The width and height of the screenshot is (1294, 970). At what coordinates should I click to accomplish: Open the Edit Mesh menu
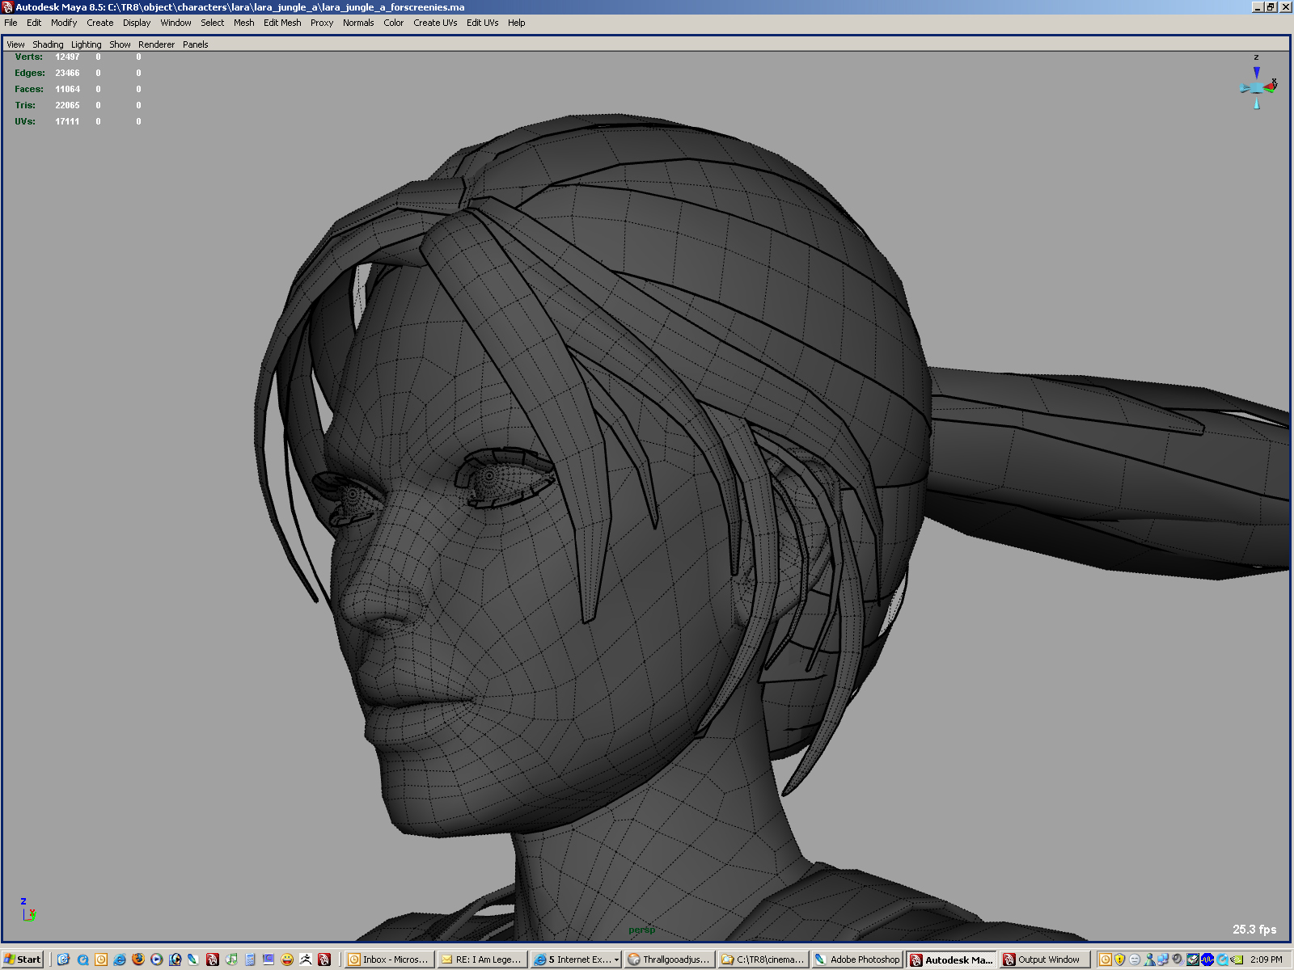pyautogui.click(x=282, y=23)
